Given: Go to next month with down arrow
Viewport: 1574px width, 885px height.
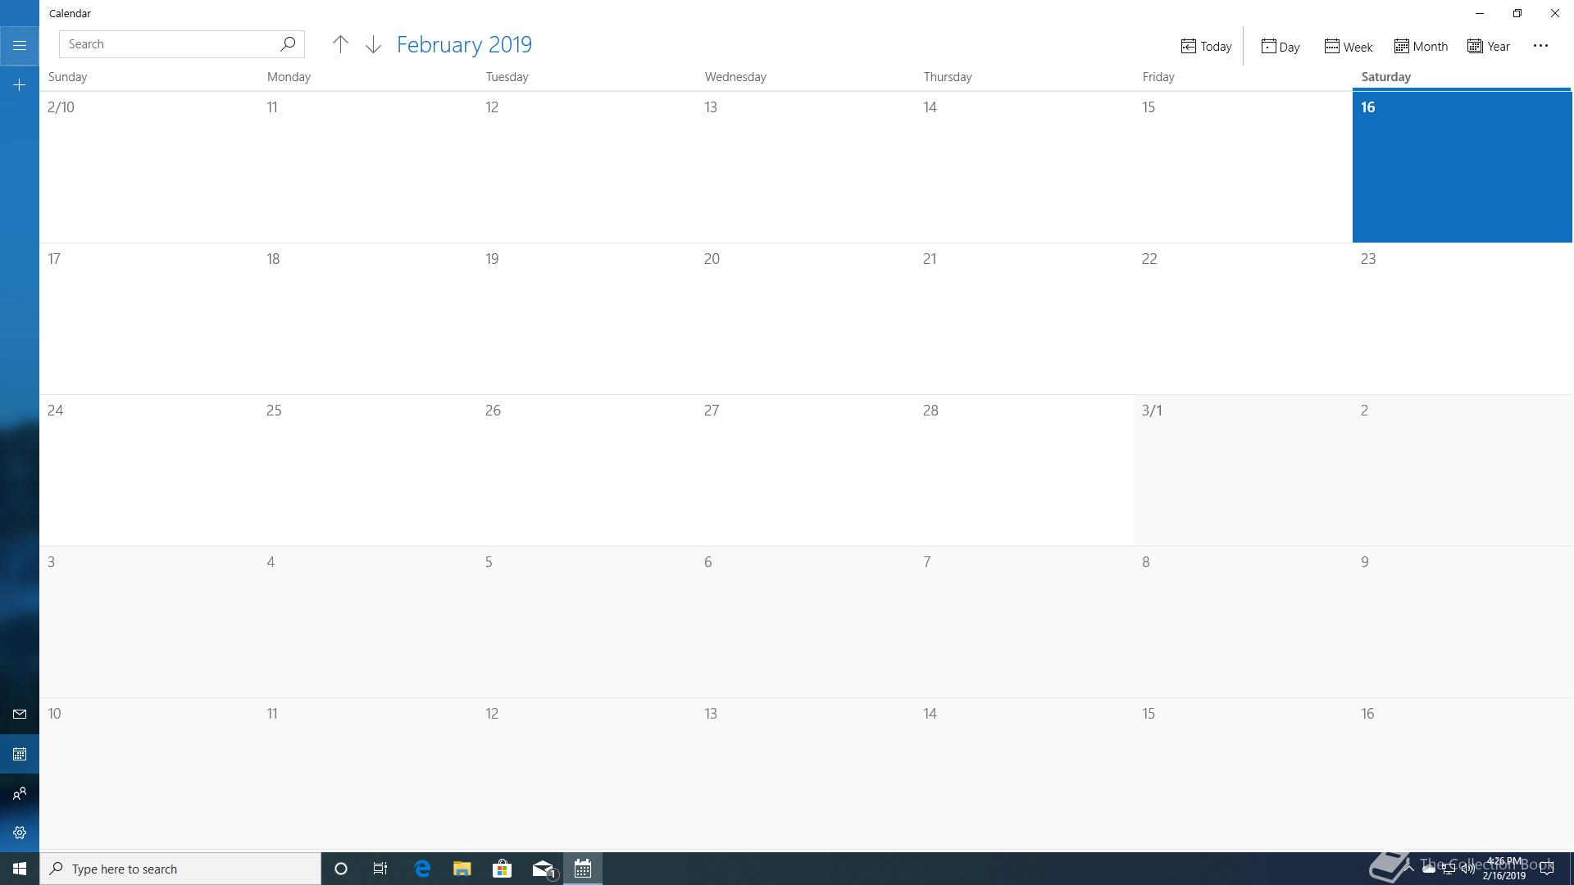Looking at the screenshot, I should [373, 44].
